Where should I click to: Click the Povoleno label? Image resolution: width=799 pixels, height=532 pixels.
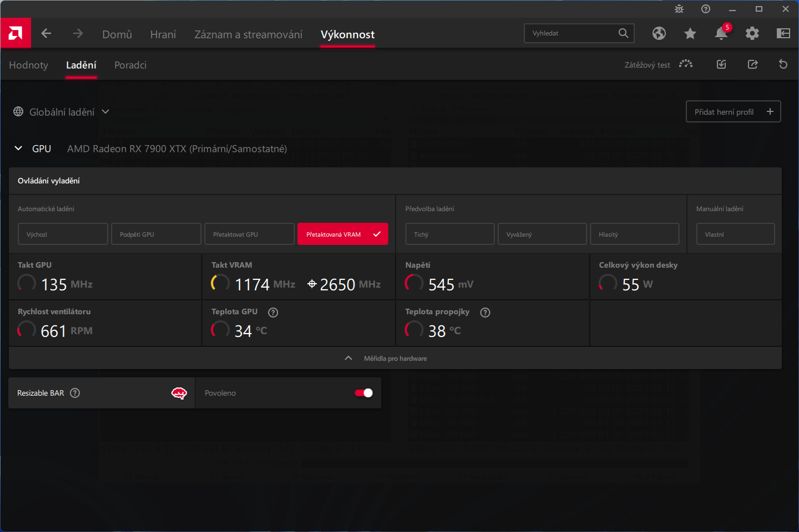[x=220, y=393]
